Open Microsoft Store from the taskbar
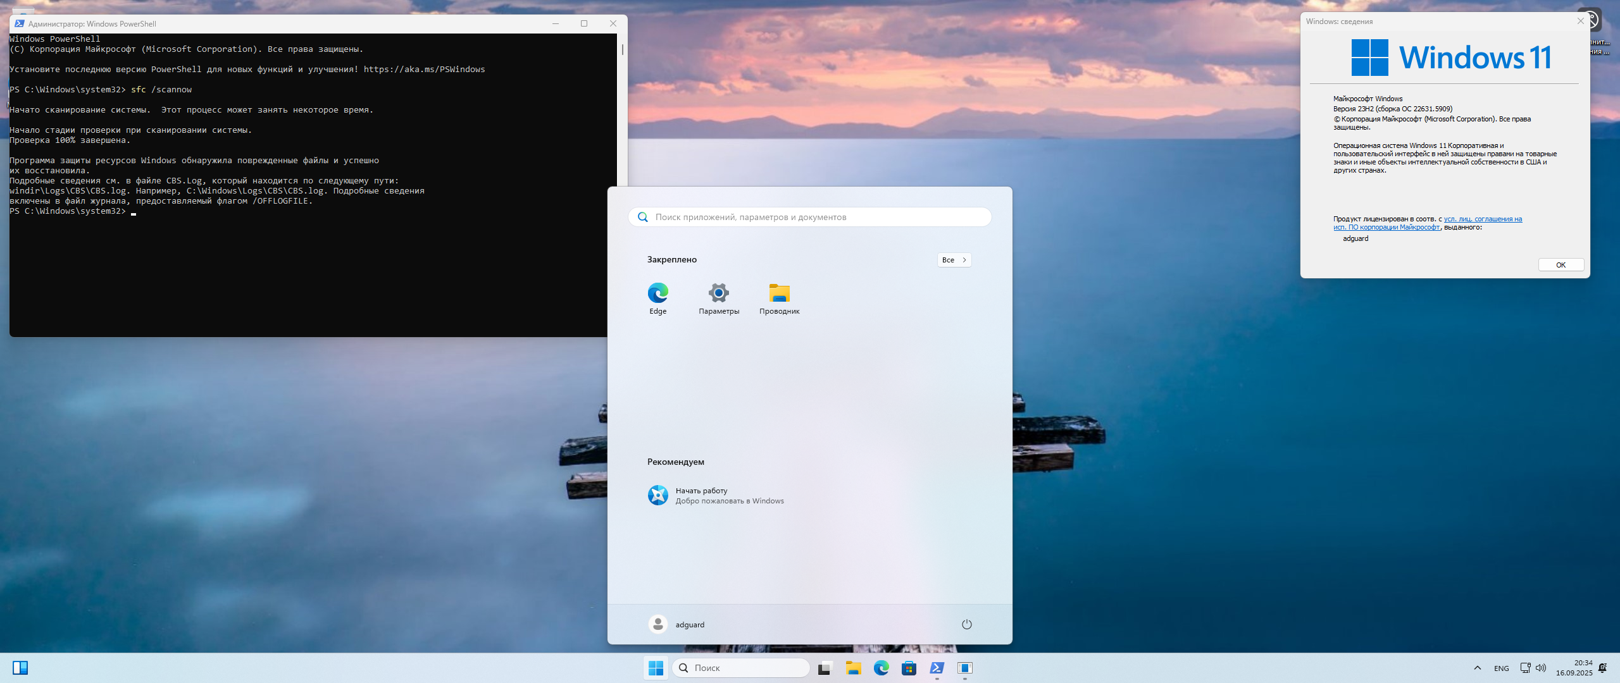The width and height of the screenshot is (1620, 683). [x=909, y=668]
